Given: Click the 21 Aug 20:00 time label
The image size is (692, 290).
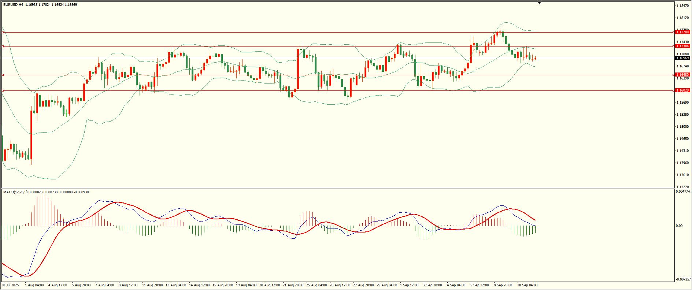Looking at the screenshot, I should [293, 285].
